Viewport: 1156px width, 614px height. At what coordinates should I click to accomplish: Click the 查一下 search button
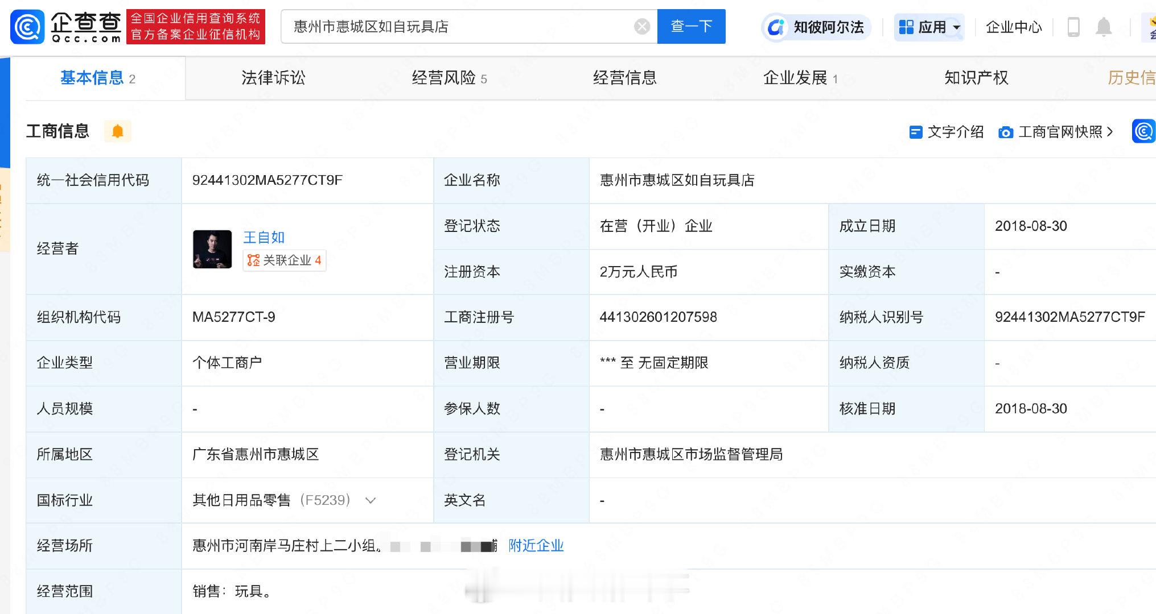[x=691, y=26]
